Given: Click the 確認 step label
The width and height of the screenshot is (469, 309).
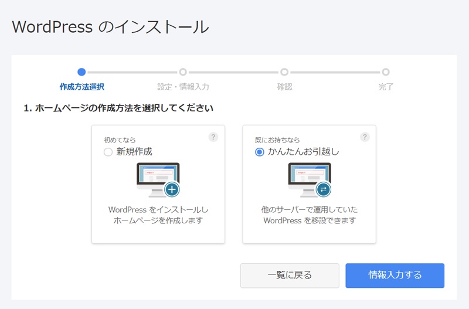Looking at the screenshot, I should click(x=284, y=87).
